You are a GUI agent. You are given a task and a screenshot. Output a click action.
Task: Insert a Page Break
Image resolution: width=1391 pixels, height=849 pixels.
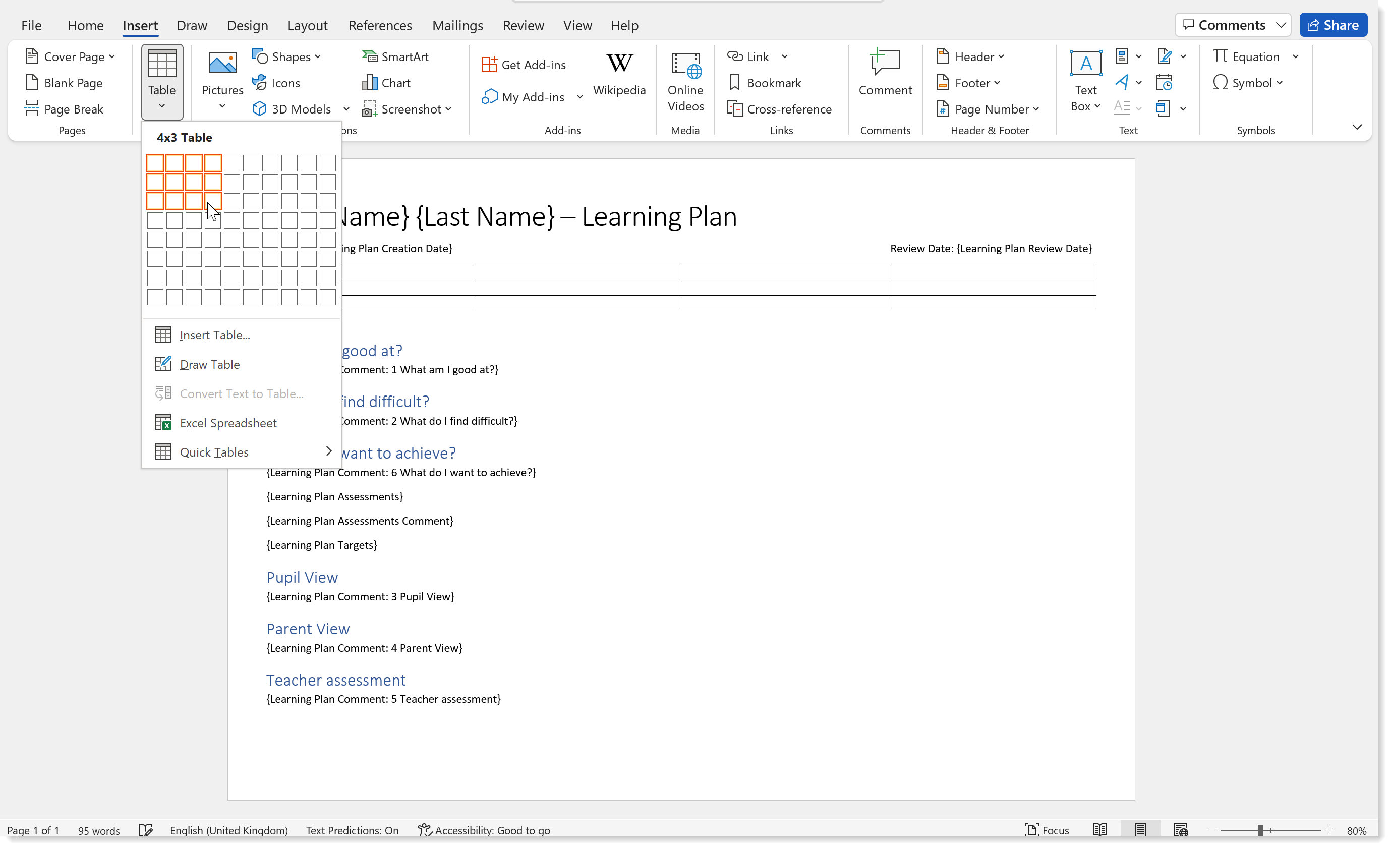point(65,109)
